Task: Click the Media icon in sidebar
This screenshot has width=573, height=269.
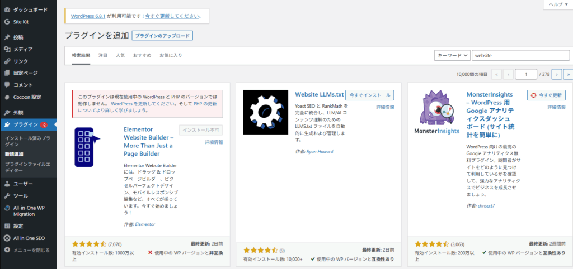Action: point(7,49)
